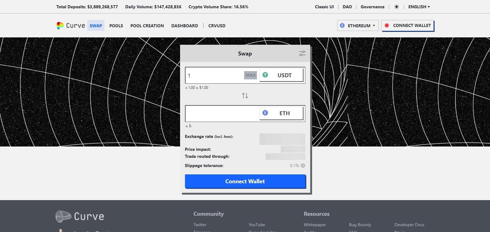490x232 pixels.
Task: Click the ETH output amount field
Action: [x=222, y=113]
